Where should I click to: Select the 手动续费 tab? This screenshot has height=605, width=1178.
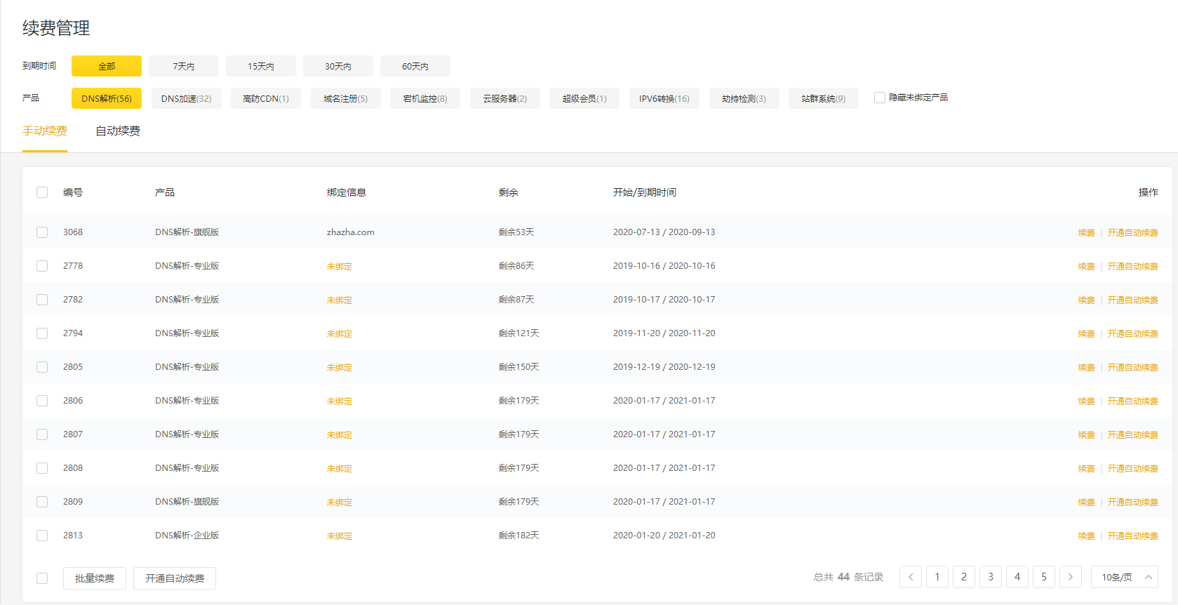click(45, 131)
